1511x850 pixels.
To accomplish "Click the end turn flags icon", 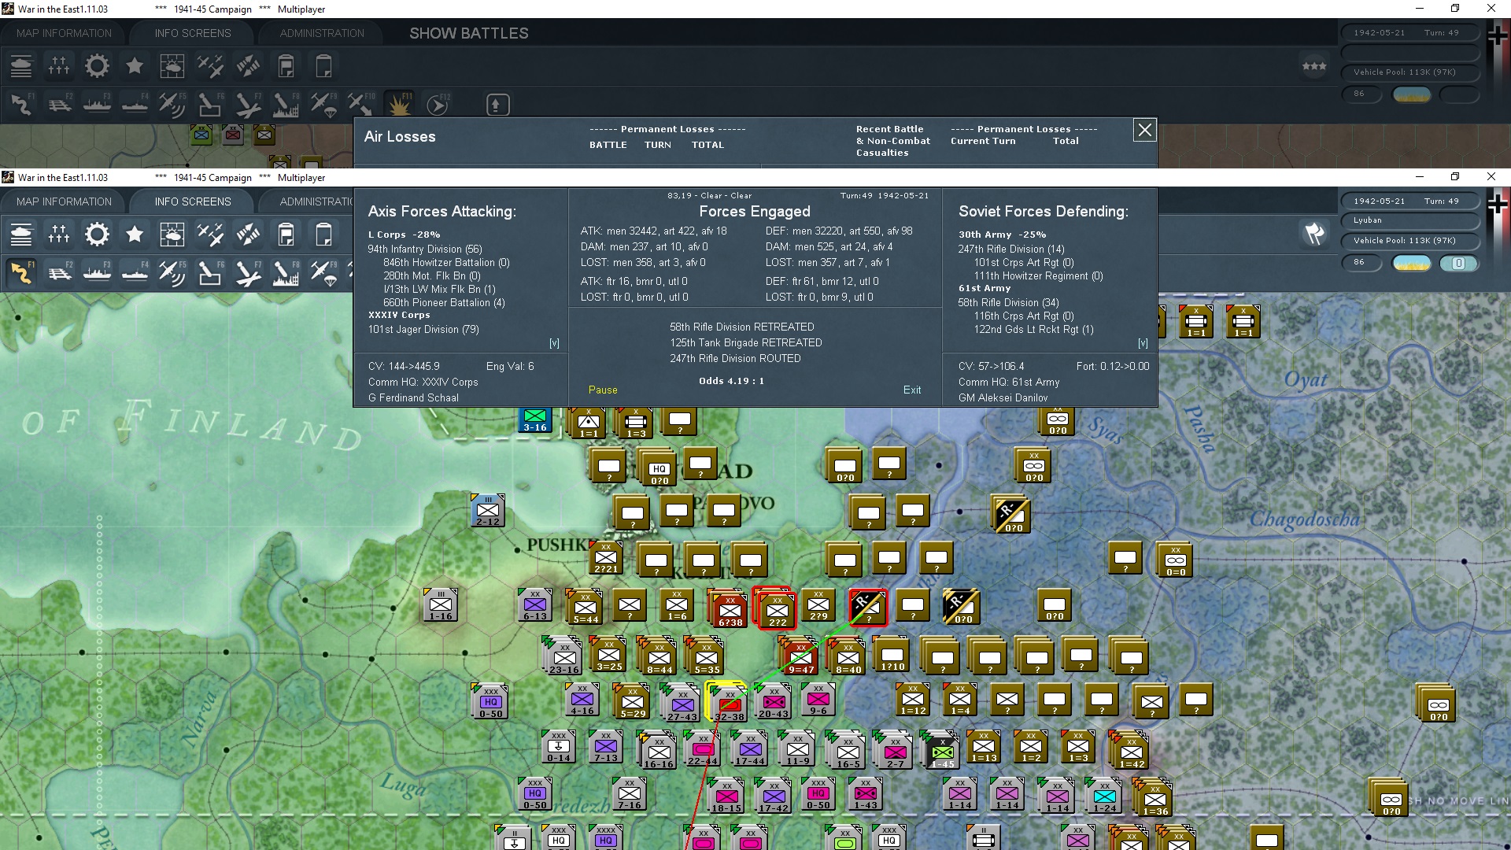I will 1314,234.
